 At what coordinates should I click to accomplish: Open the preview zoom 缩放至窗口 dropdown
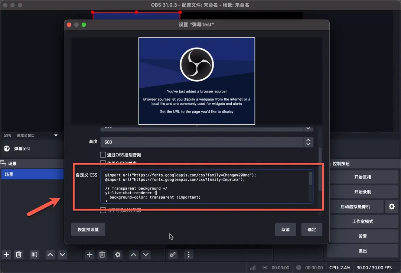pos(56,135)
